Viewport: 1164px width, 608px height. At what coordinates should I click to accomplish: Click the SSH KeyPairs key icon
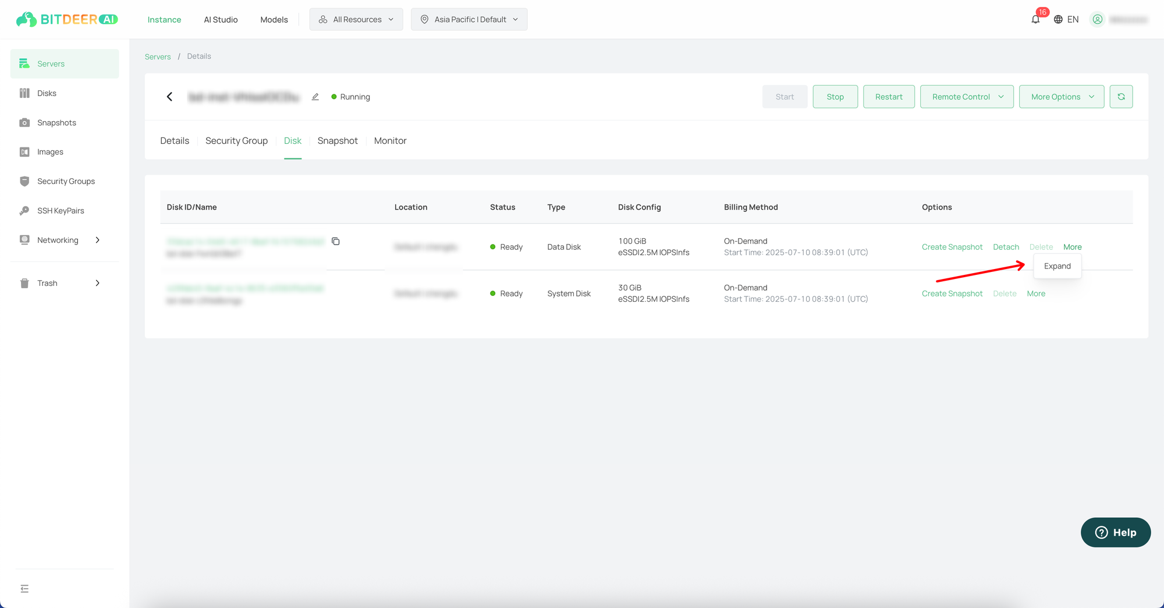click(24, 211)
